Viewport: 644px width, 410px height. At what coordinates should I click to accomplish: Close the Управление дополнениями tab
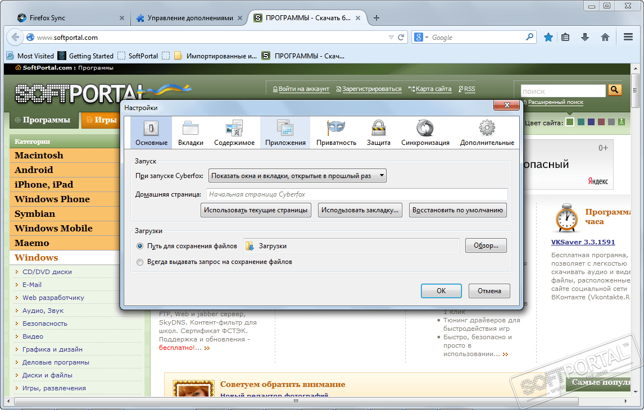(x=240, y=18)
